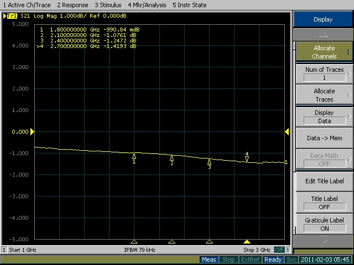
Task: Select marker 3 indicator on frequency axis
Action: click(x=210, y=242)
